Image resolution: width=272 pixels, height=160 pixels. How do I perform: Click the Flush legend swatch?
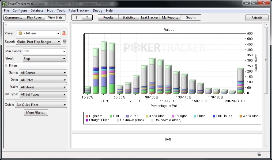(195, 116)
